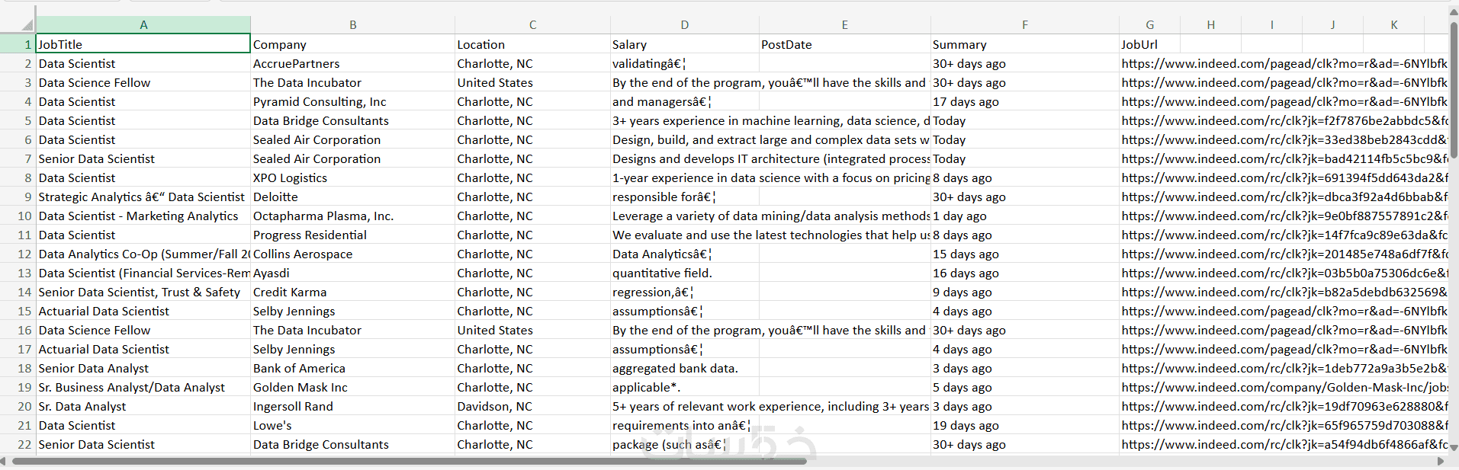
Task: Select the column F header
Action: click(1024, 25)
